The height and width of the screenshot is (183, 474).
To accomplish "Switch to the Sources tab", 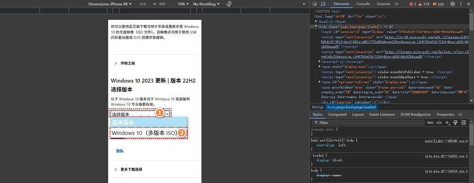I will [x=383, y=4].
